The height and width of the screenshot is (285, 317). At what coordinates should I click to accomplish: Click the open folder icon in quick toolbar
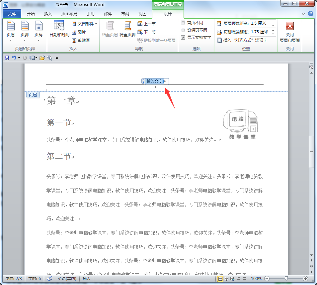42,58
